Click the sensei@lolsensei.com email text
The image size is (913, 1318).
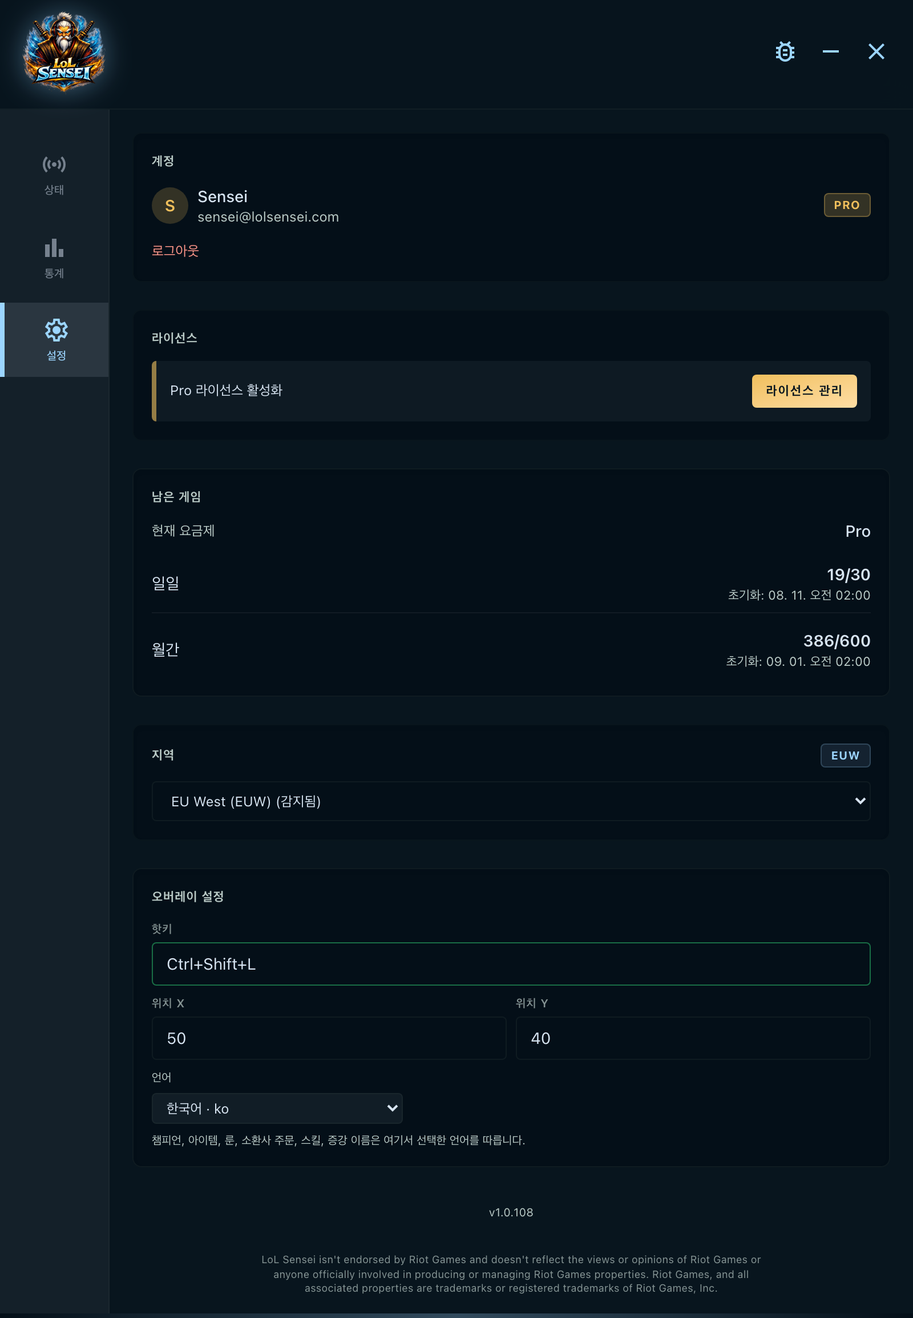pos(268,217)
